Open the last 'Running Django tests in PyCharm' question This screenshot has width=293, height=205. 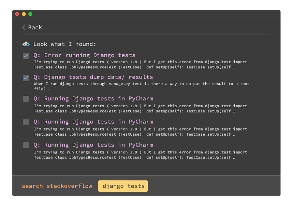[x=93, y=145]
